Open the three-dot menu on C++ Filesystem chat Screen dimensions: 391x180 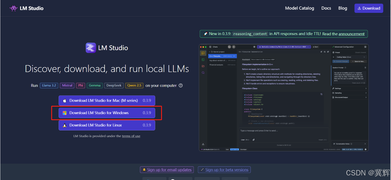tap(234, 56)
